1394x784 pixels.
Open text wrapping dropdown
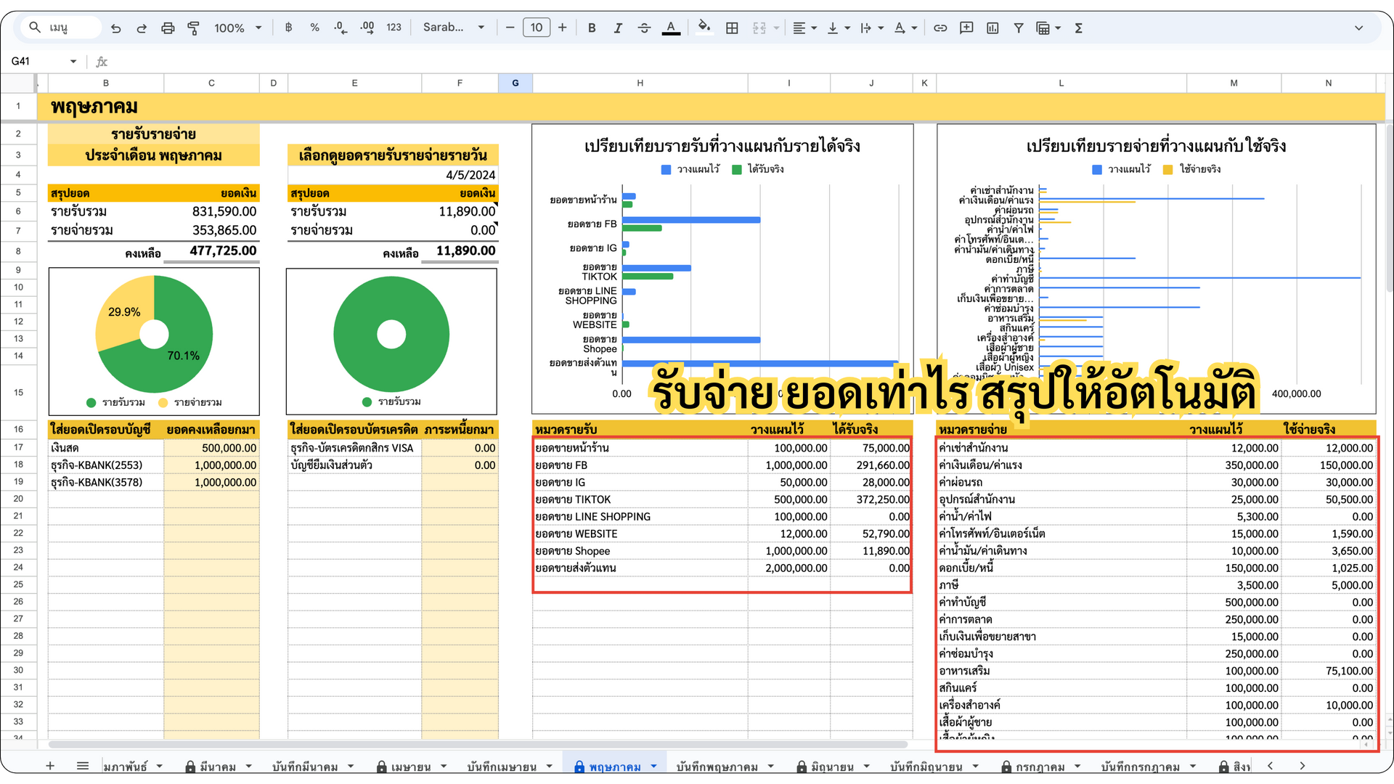click(x=871, y=28)
